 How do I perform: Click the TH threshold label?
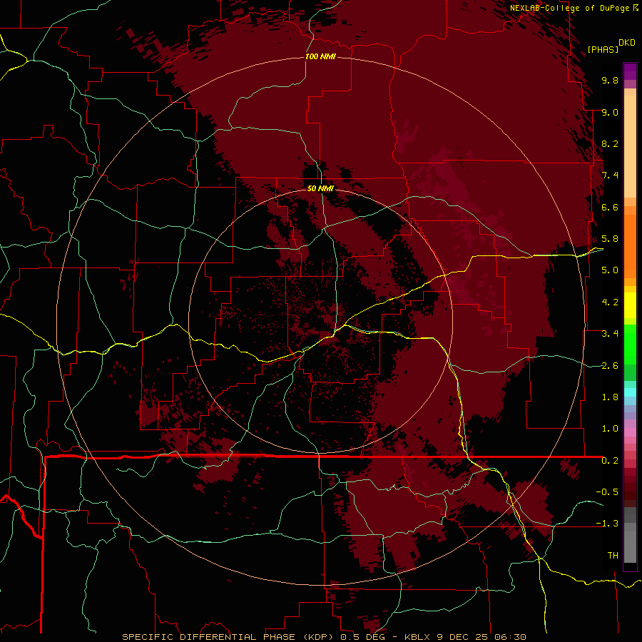click(x=613, y=556)
